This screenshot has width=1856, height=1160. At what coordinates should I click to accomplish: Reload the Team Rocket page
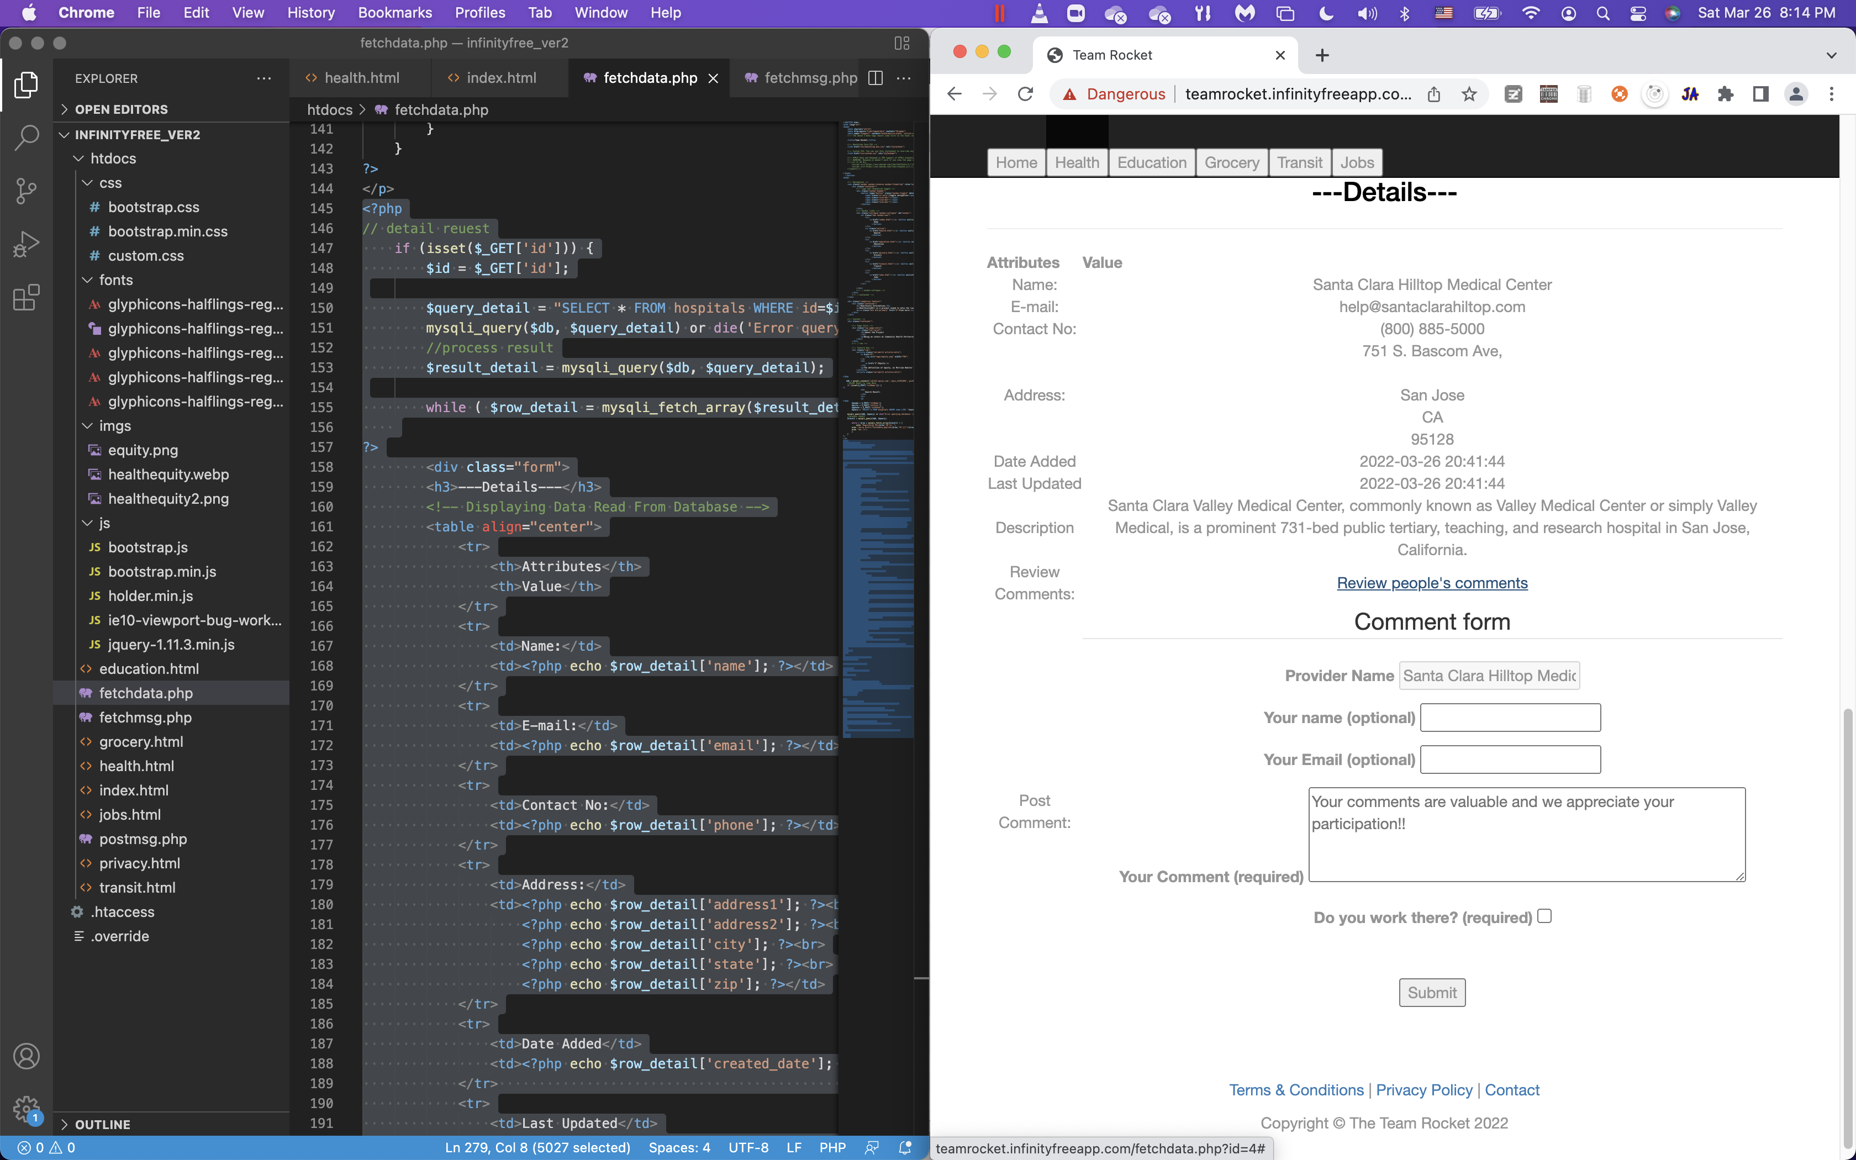pos(1025,93)
